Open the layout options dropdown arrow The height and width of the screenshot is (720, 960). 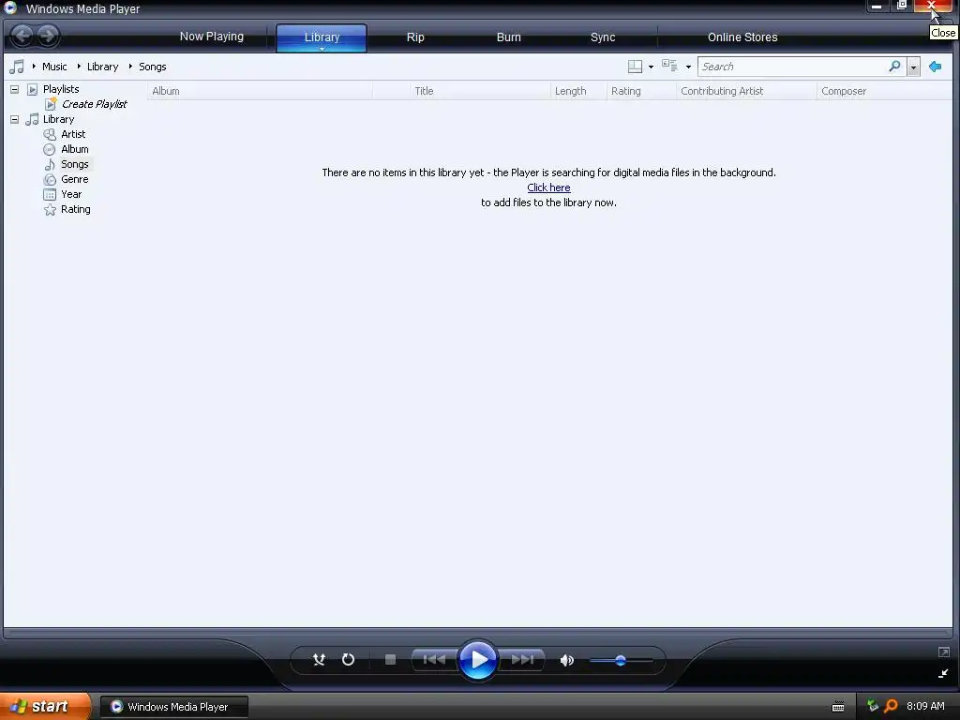pos(651,67)
